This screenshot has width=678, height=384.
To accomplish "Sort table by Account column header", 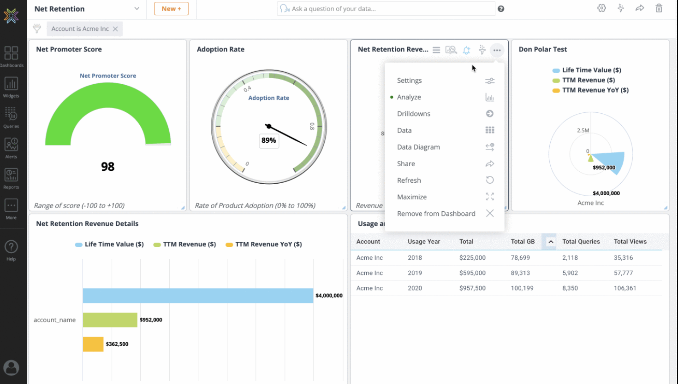I will point(368,242).
